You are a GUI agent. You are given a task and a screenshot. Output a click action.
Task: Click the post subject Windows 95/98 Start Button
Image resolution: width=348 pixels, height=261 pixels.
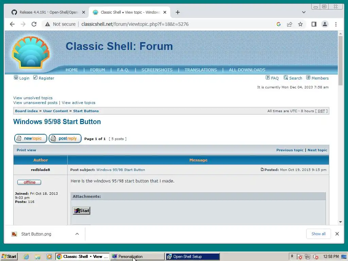121,170
